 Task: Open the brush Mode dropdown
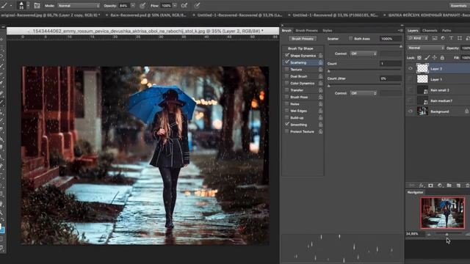pyautogui.click(x=79, y=5)
